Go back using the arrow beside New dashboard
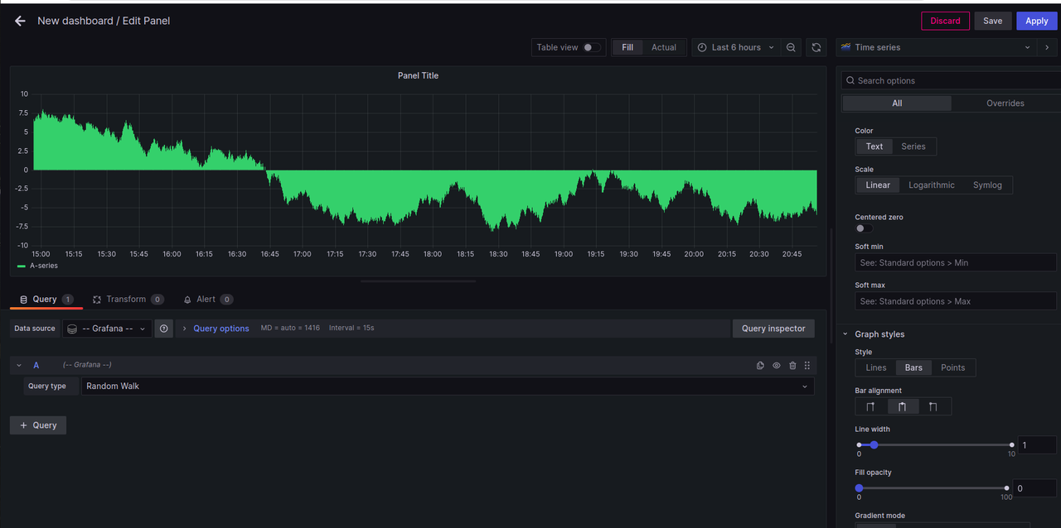Viewport: 1061px width, 528px height. [x=20, y=21]
